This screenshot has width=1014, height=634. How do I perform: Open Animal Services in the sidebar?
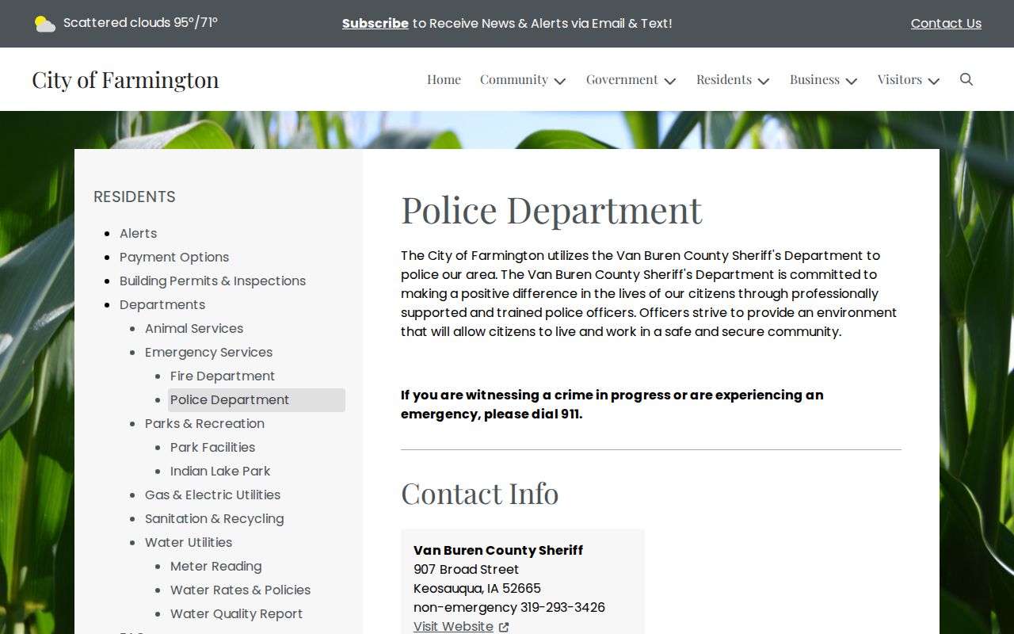194,328
